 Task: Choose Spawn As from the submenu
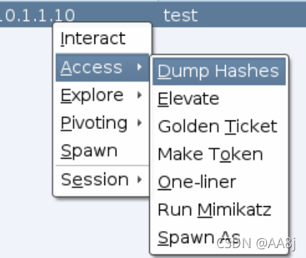pyautogui.click(x=219, y=237)
